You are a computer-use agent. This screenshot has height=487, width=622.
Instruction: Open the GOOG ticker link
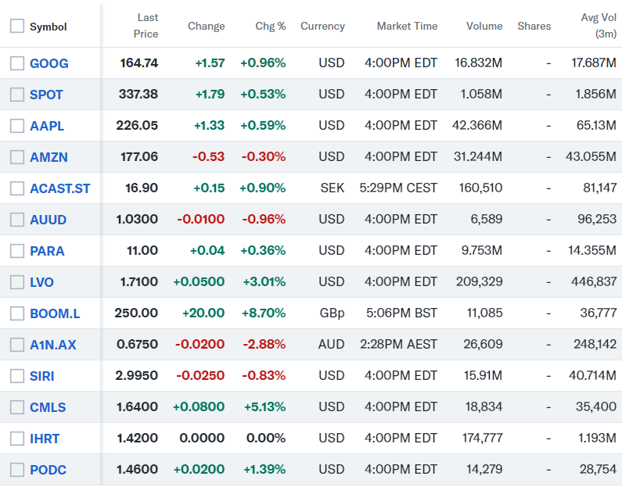click(49, 63)
